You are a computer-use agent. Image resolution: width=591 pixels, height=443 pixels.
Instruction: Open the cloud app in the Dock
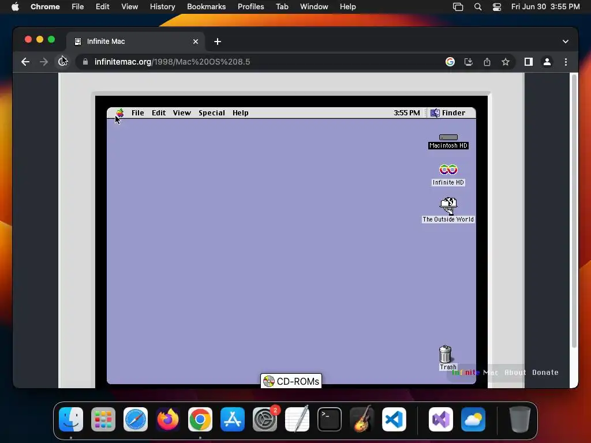[x=473, y=419]
